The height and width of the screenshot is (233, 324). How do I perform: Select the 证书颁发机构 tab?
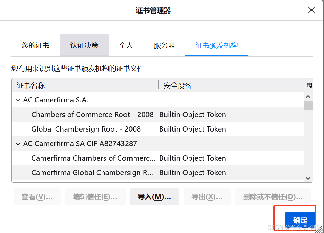[216, 45]
